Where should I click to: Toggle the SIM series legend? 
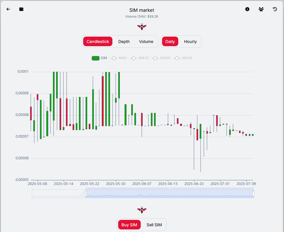point(99,58)
